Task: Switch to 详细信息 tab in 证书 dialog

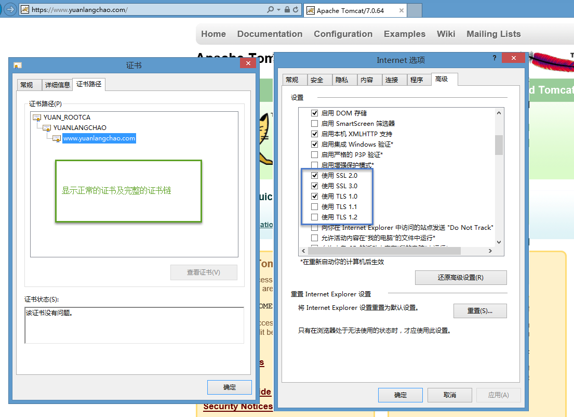Action: click(x=58, y=85)
